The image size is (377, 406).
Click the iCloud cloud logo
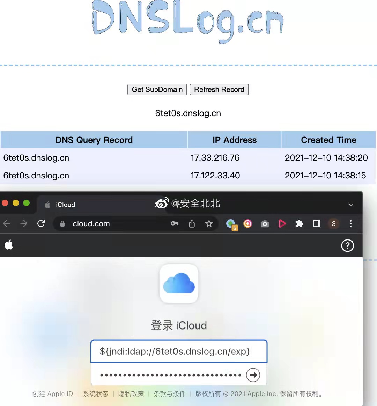point(179,283)
